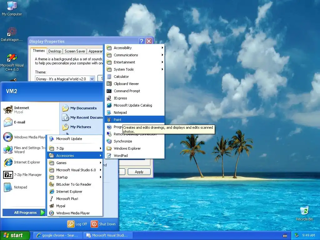This screenshot has height=240, width=320.
Task: Switch to the Screen Saver tab
Action: (x=75, y=51)
